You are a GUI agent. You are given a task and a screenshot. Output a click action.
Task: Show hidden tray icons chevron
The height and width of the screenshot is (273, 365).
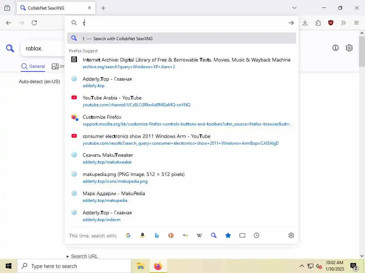(302, 266)
